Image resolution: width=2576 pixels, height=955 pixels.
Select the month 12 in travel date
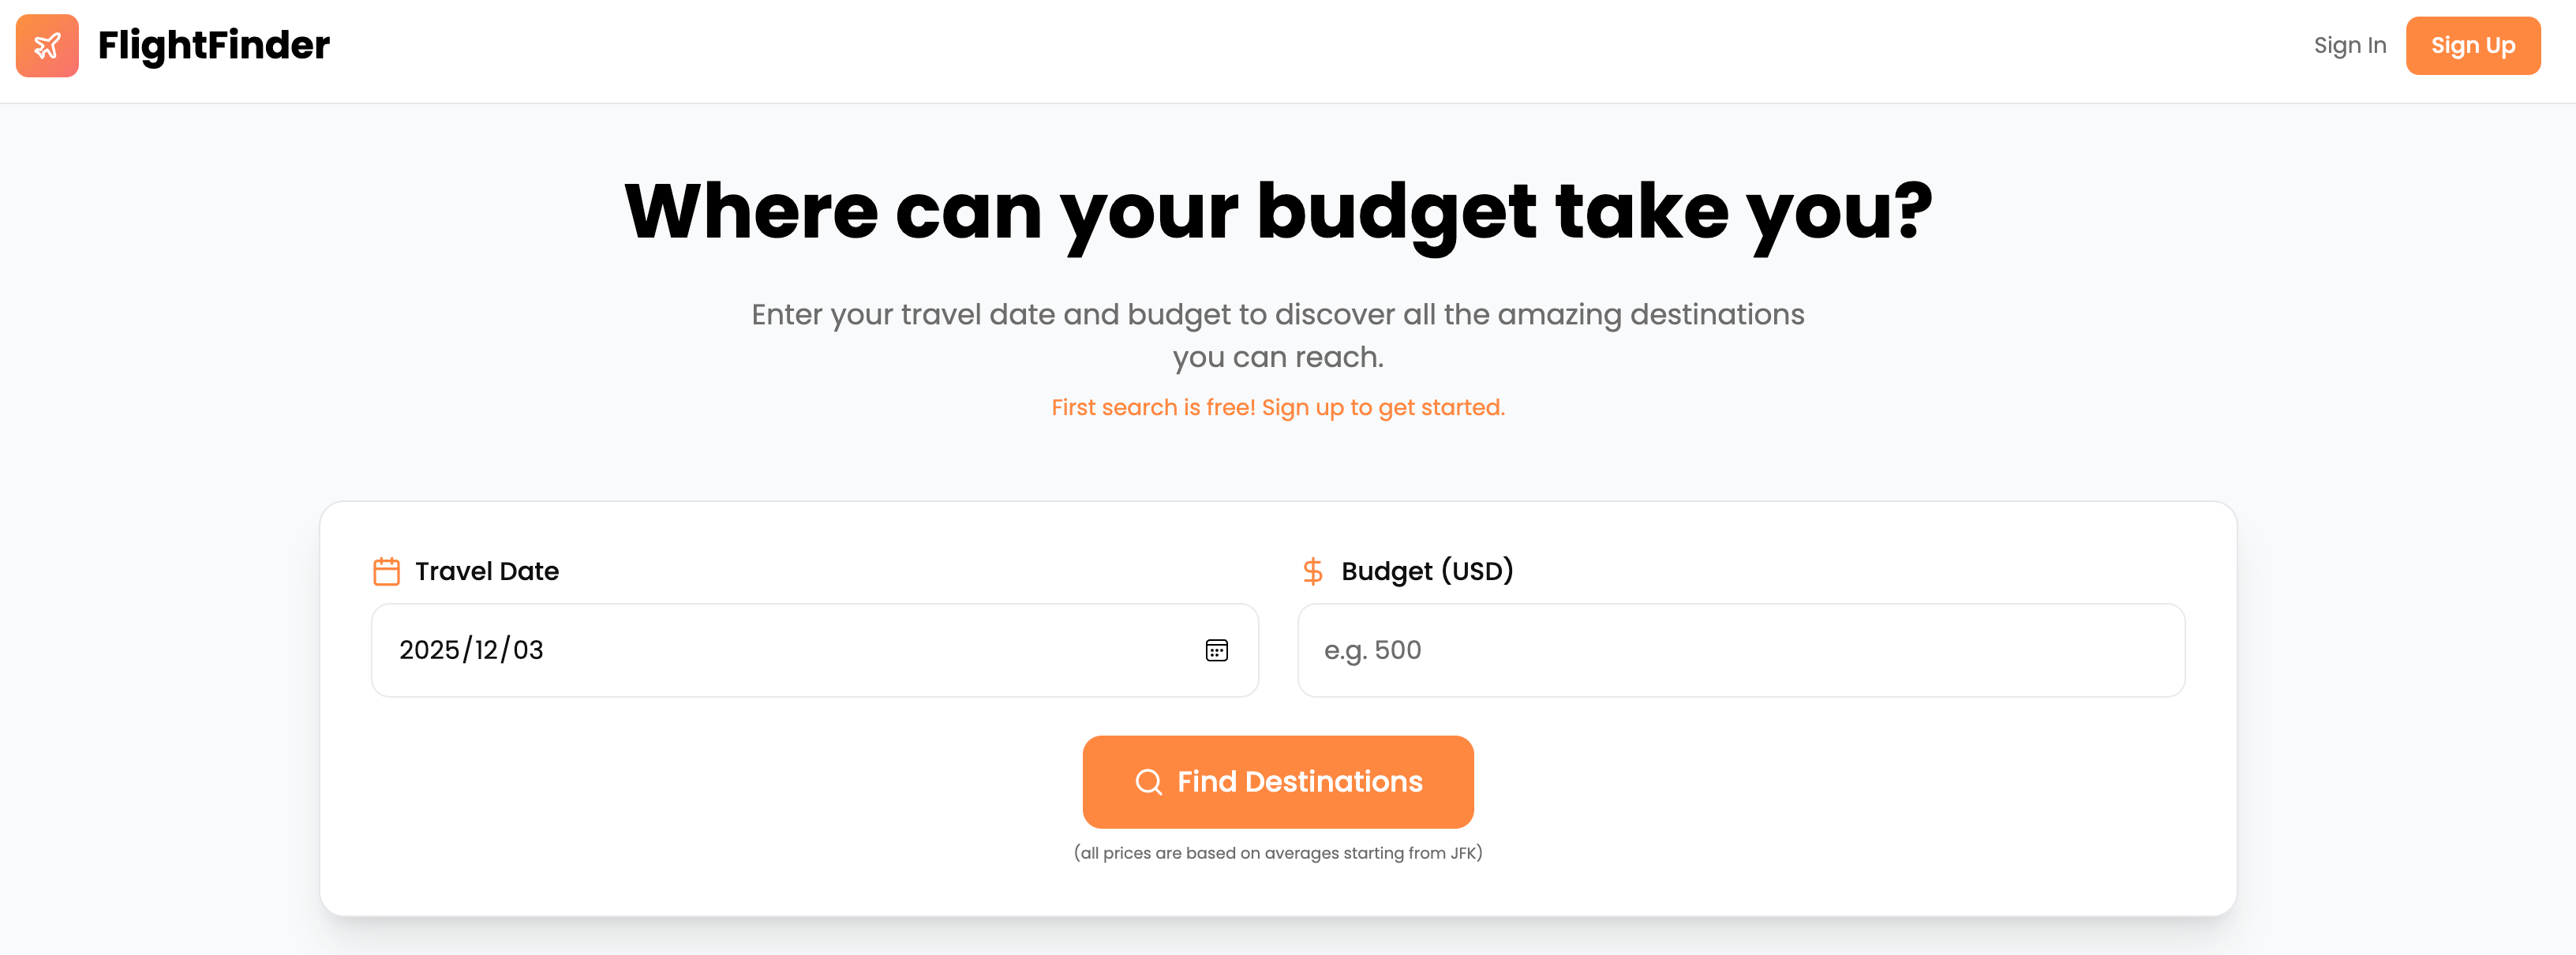click(x=486, y=650)
